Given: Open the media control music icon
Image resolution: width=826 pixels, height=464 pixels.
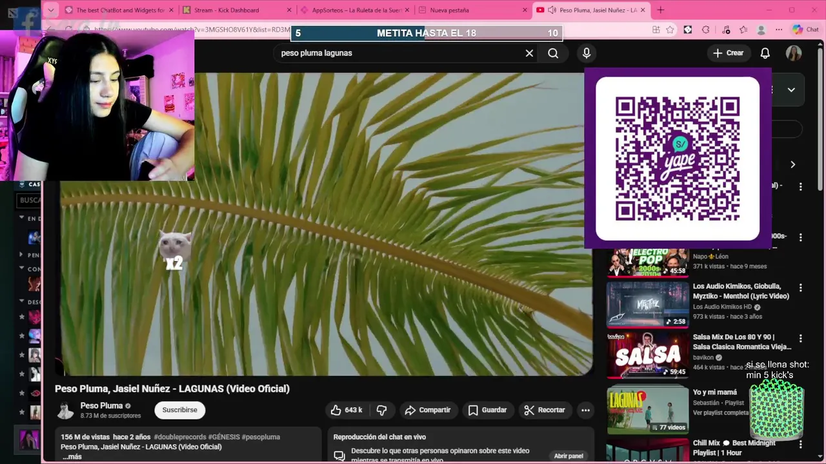Looking at the screenshot, I should (726, 30).
